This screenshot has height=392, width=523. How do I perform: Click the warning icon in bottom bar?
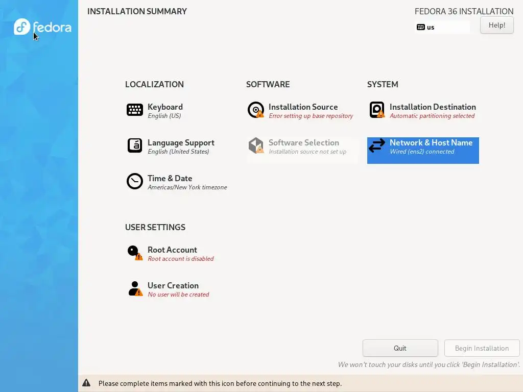point(86,383)
